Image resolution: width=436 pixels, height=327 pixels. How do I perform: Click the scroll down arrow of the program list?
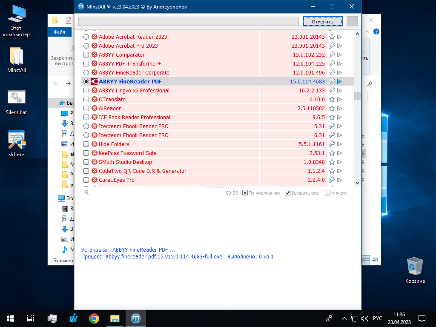[x=357, y=183]
